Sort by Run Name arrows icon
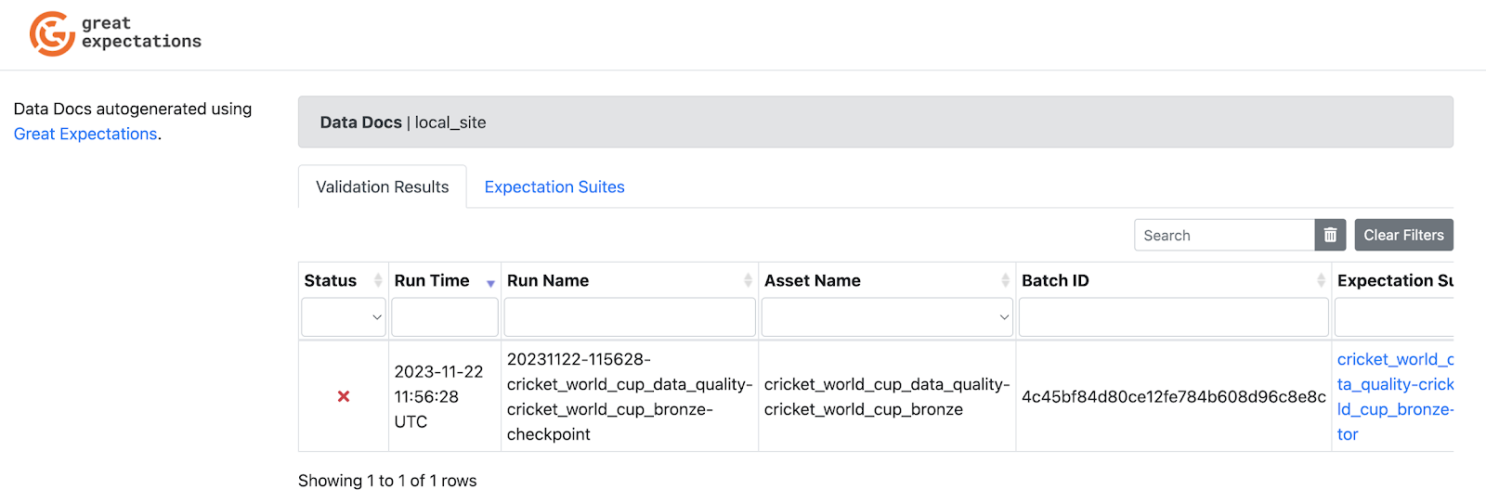The height and width of the screenshot is (502, 1486). click(x=748, y=280)
